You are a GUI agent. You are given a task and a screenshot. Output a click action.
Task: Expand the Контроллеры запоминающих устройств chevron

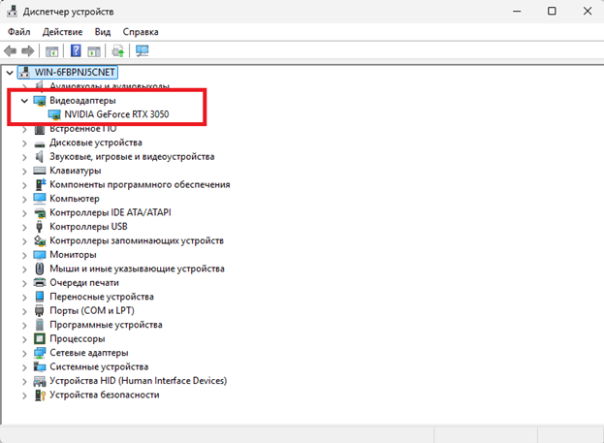point(24,241)
